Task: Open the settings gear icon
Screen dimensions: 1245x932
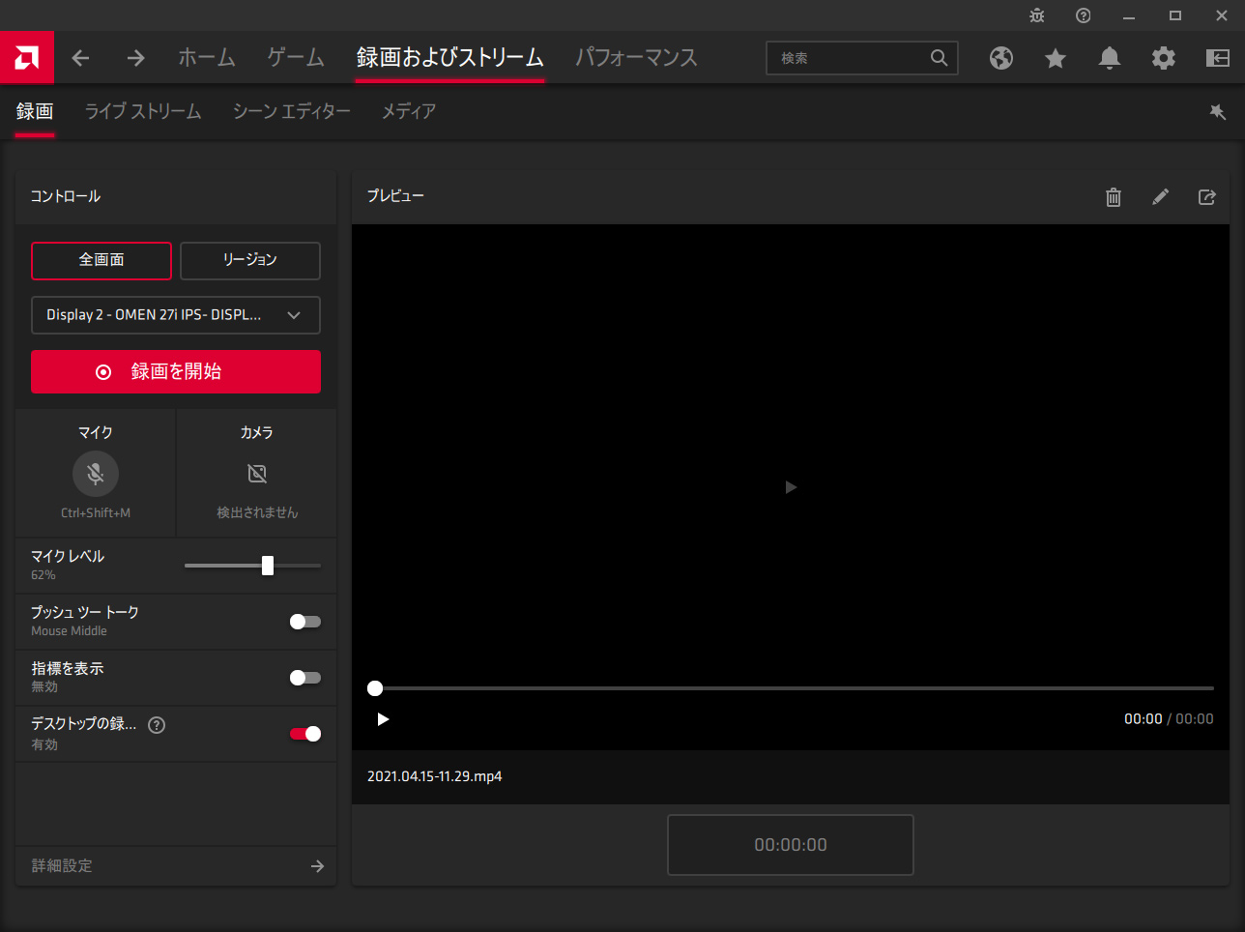Action: tap(1164, 58)
